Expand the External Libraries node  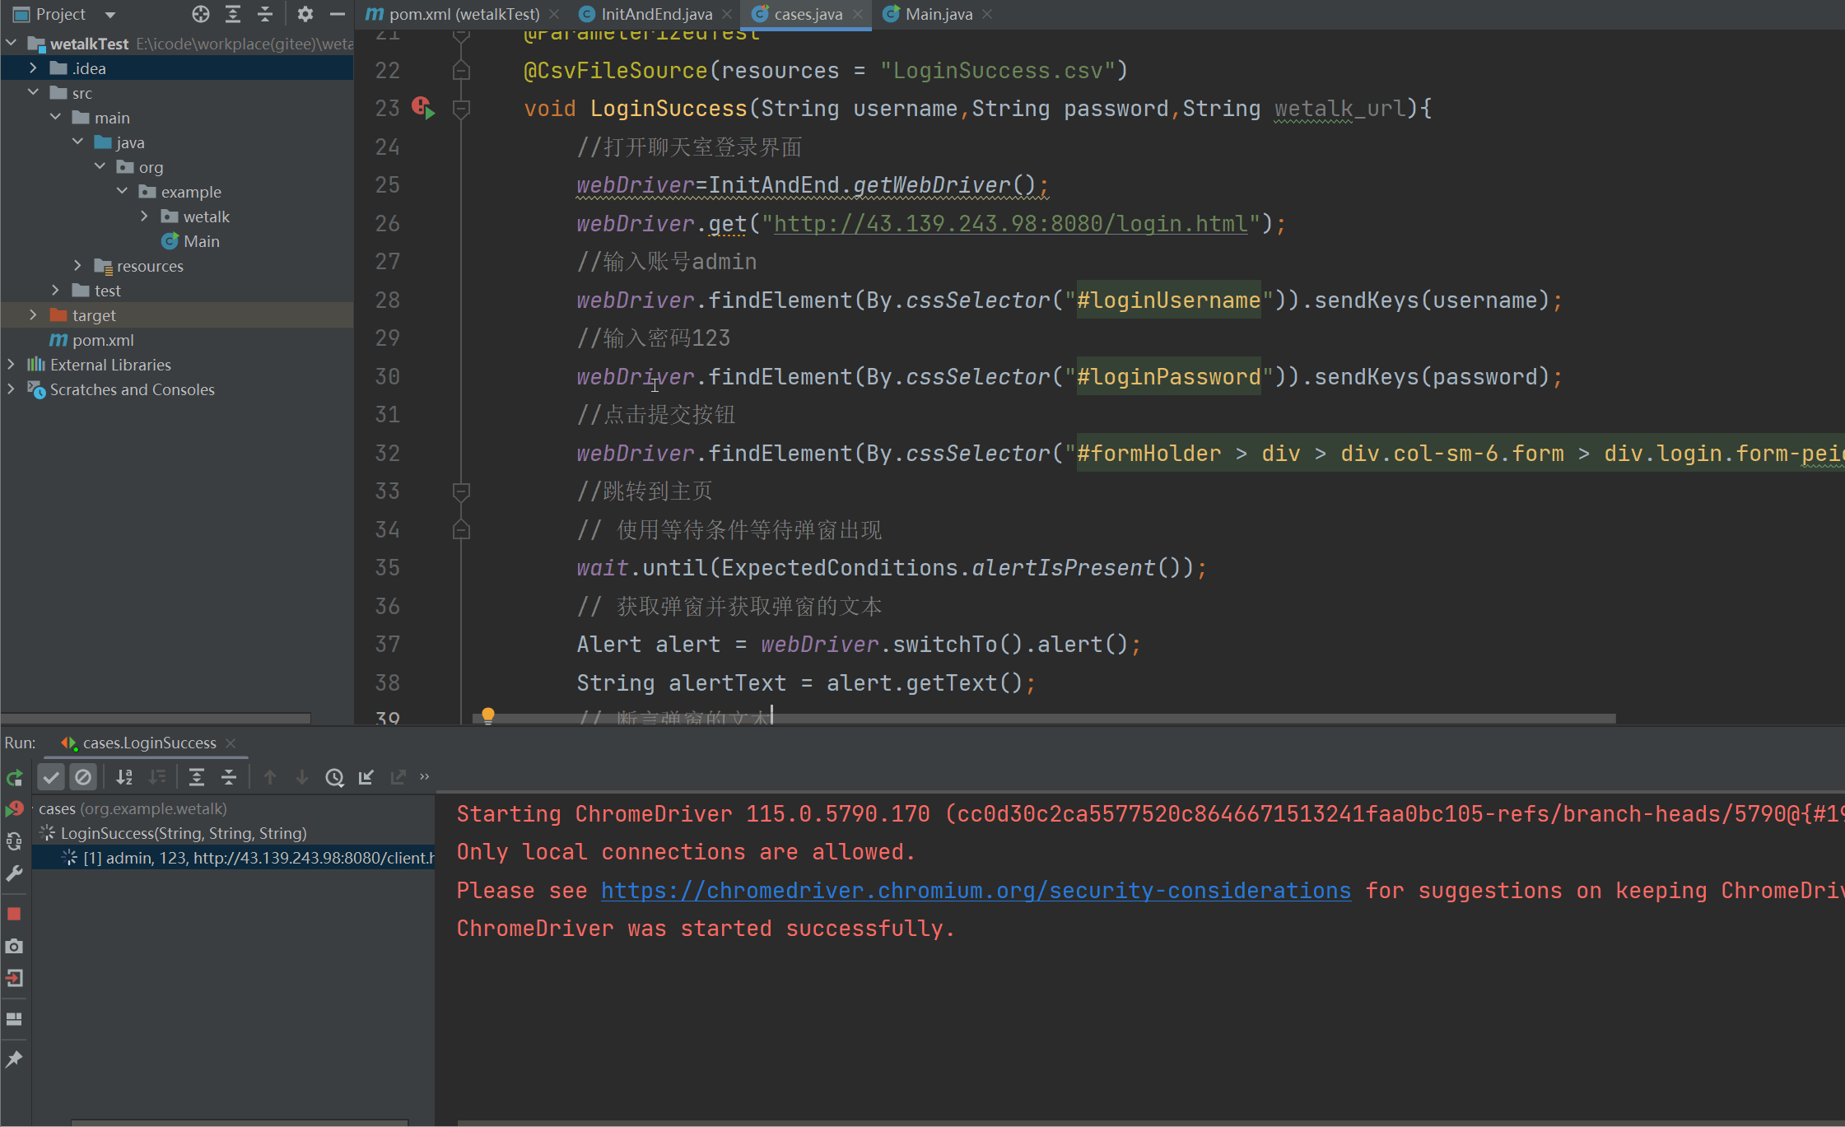pos(11,365)
